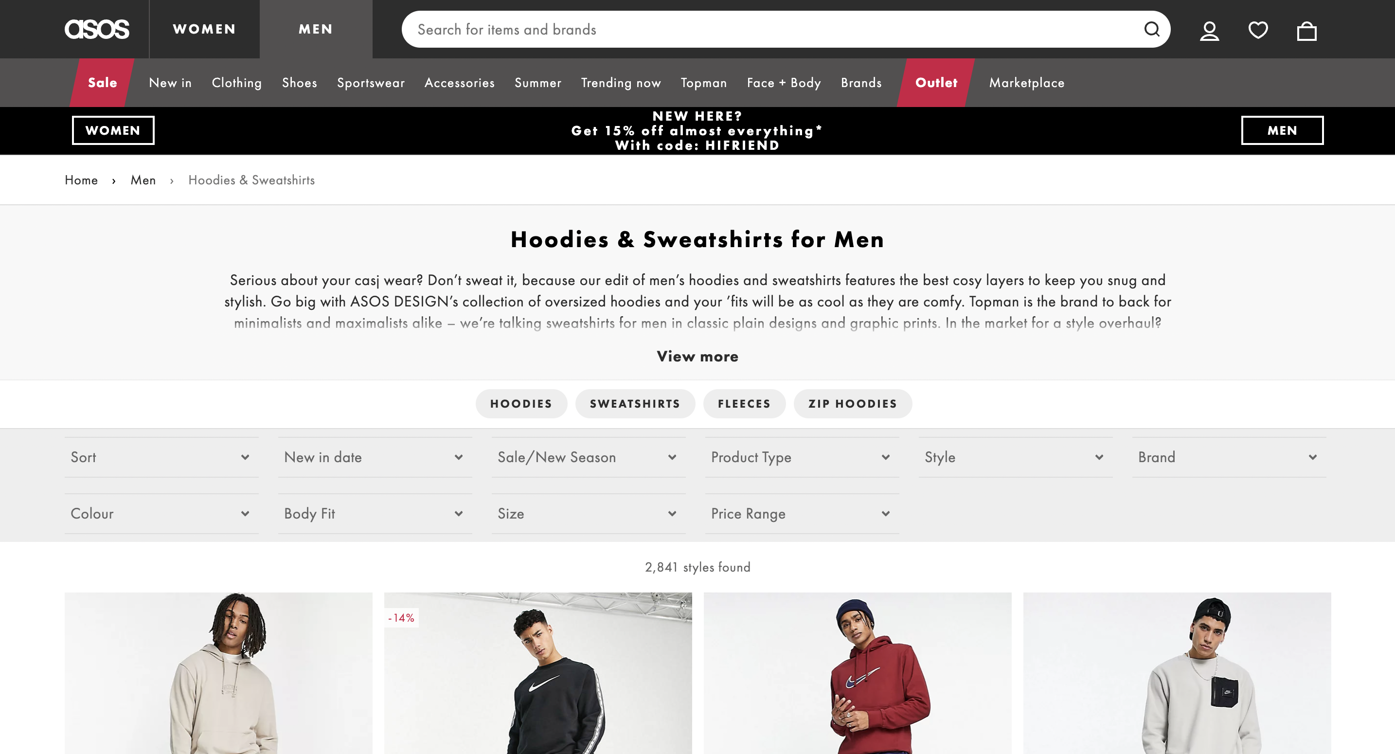Open the New in date filter dropdown
This screenshot has width=1395, height=754.
coord(375,457)
